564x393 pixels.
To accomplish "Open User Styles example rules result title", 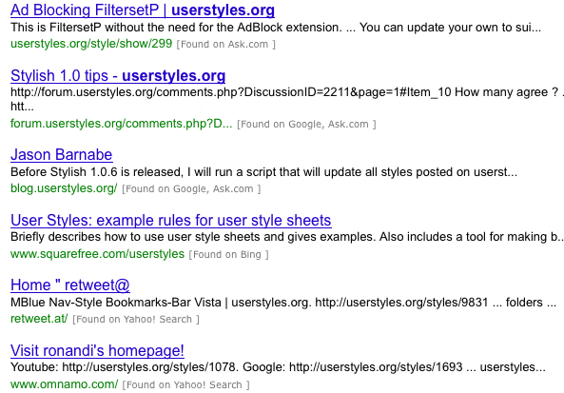I will [171, 220].
